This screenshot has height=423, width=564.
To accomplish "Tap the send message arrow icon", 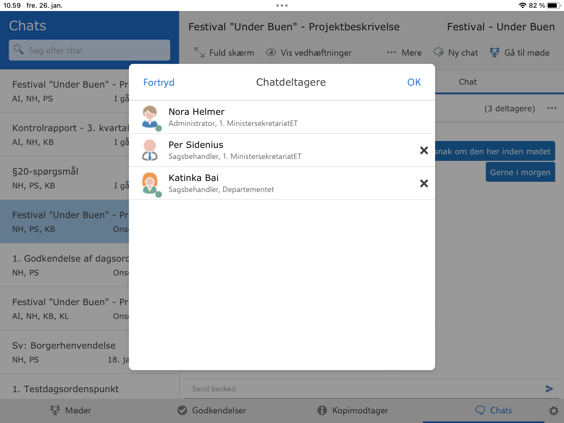I will coord(549,389).
